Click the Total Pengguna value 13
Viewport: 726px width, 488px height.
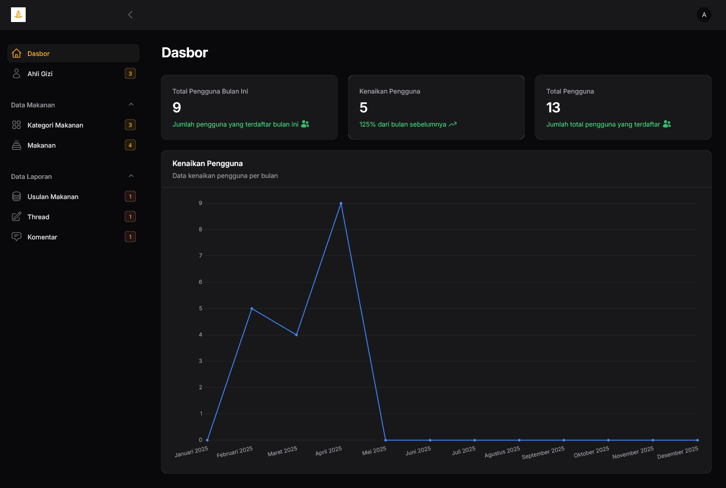click(x=553, y=107)
